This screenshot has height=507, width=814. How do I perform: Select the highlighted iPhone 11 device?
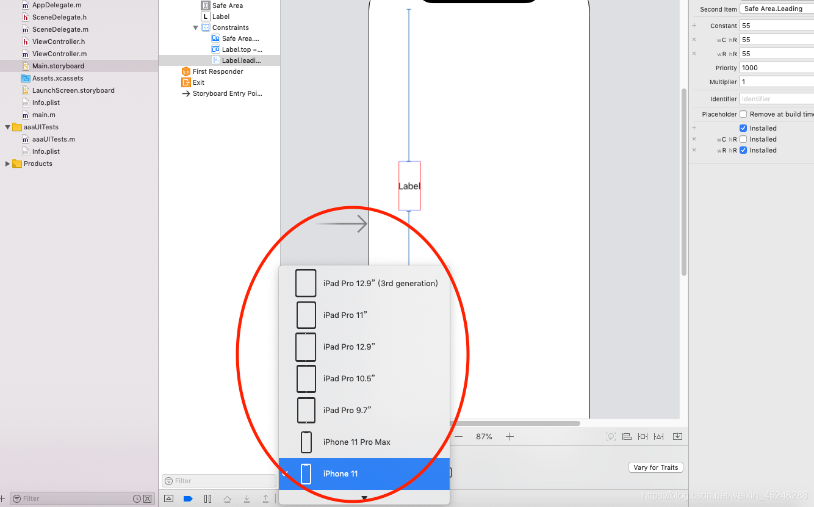pyautogui.click(x=364, y=474)
